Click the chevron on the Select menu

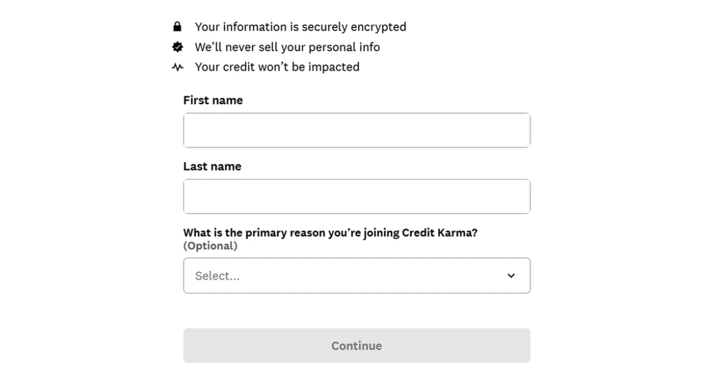511,276
